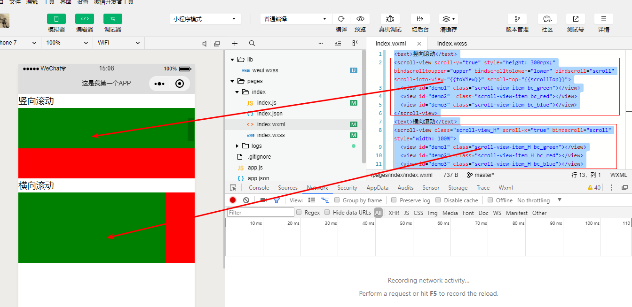This screenshot has height=307, width=632.
Task: Check the Disable cache option
Action: [438, 200]
